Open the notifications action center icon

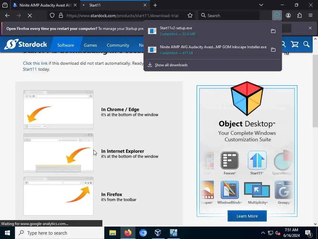(x=308, y=233)
